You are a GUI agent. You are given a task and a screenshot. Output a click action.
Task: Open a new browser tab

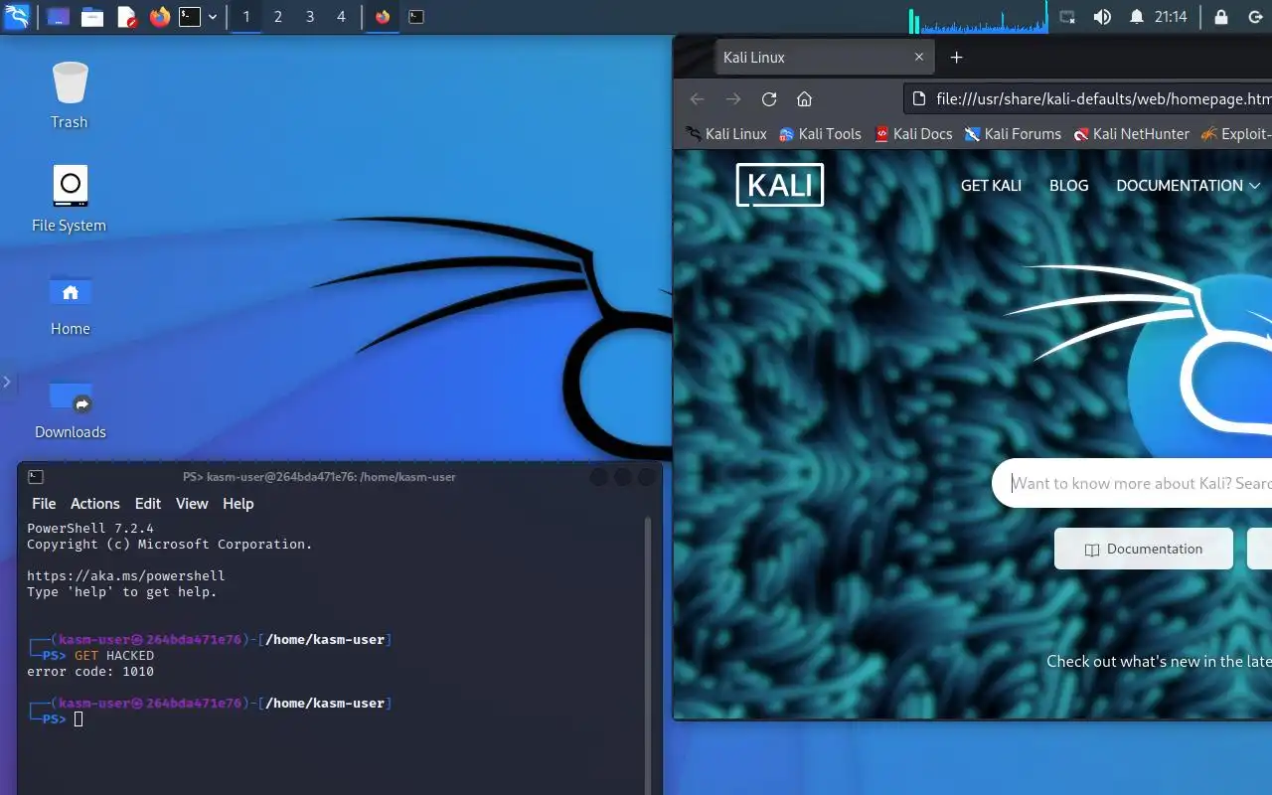(956, 57)
